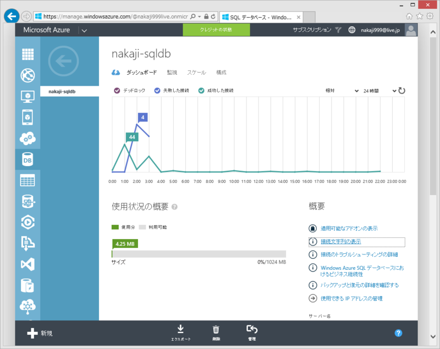Click Microsoft Azure logo text
This screenshot has height=349, width=440.
click(x=47, y=30)
